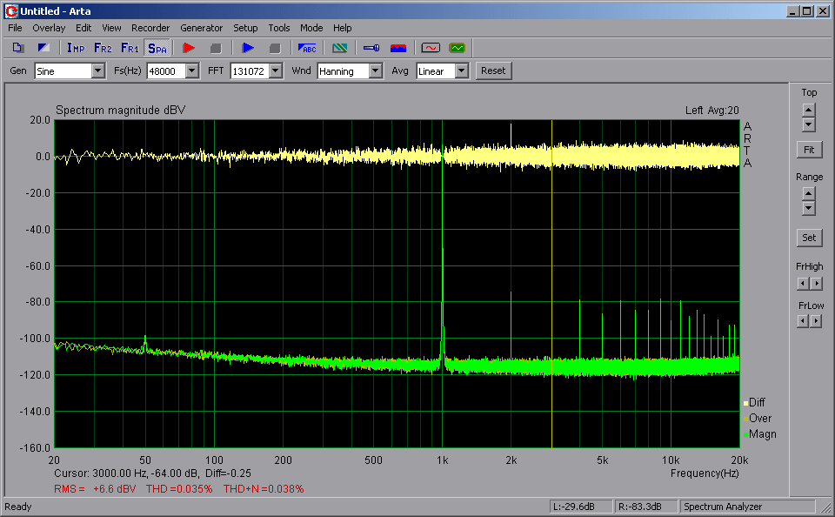Viewport: 835px width, 517px height.
Task: Open the FFT size dropdown
Action: click(x=276, y=71)
